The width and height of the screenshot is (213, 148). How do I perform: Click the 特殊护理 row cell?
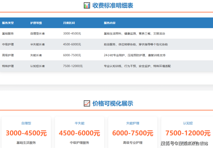(x=8, y=66)
